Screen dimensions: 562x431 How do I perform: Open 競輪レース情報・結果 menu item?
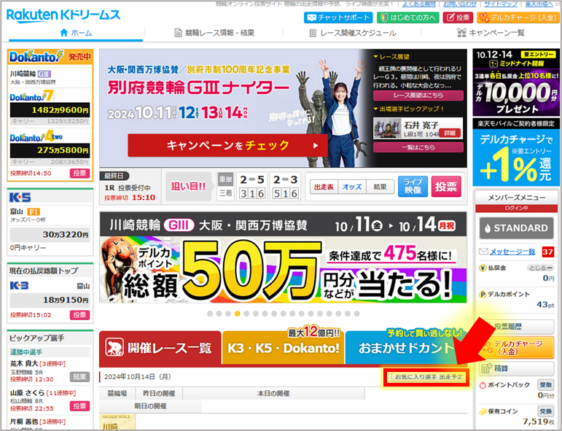tap(214, 33)
